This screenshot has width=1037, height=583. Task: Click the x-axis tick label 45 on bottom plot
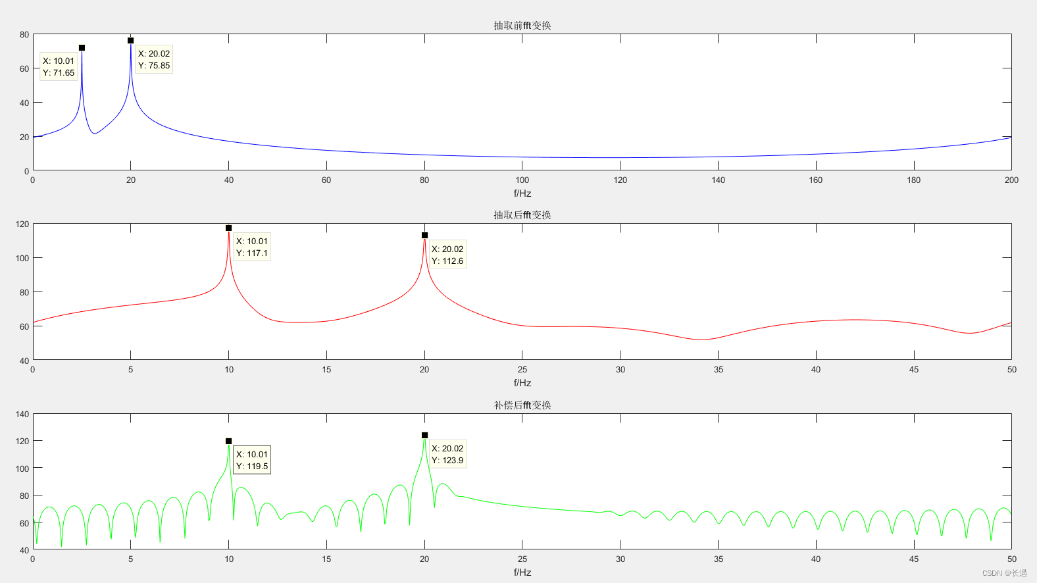[x=914, y=559]
